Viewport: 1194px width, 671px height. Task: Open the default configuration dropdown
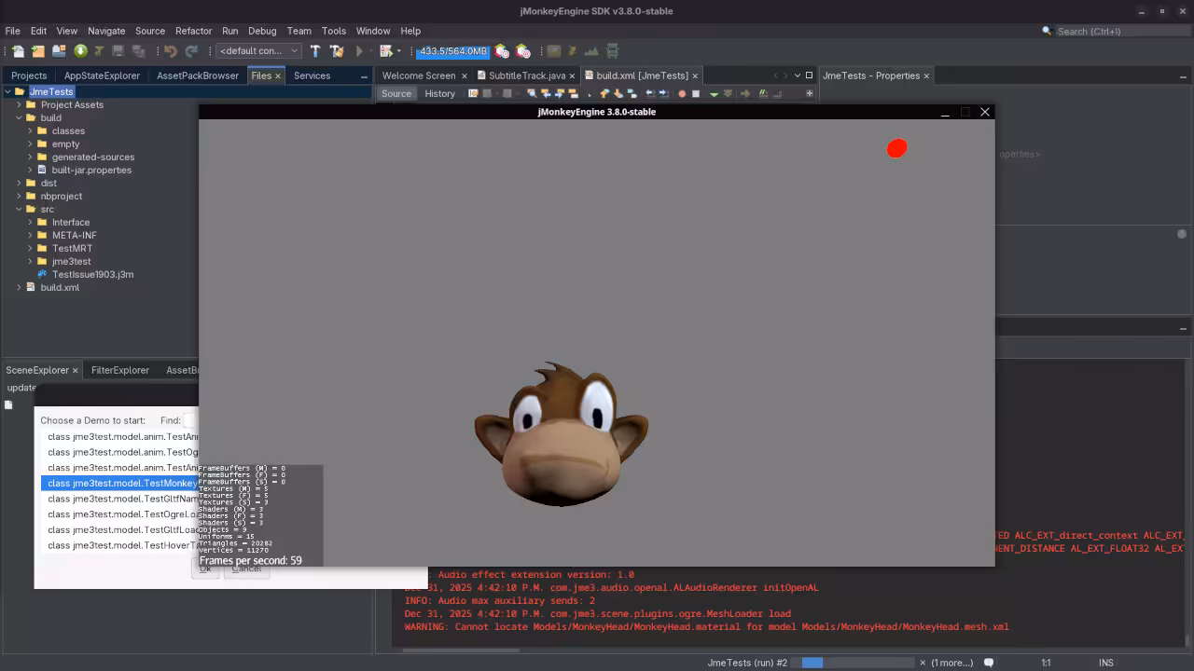coord(294,51)
